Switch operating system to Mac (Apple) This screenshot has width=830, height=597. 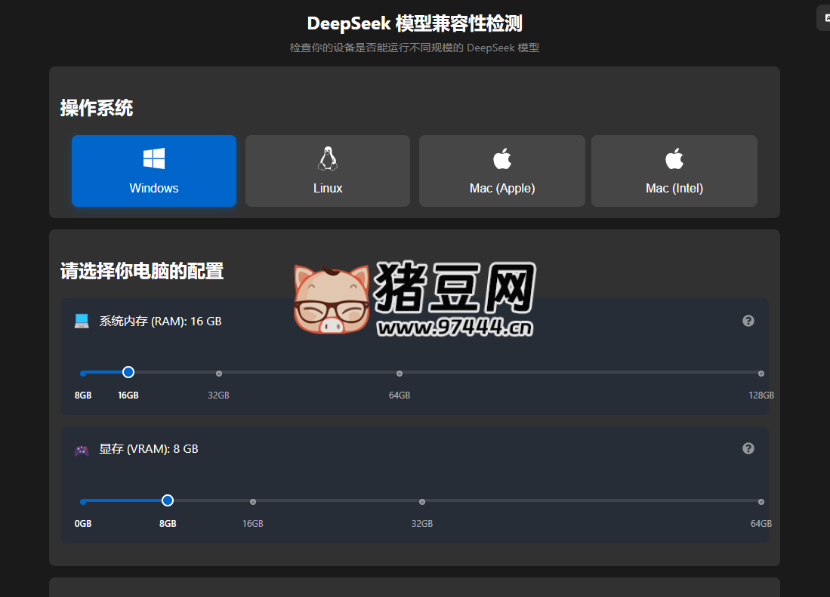[501, 171]
